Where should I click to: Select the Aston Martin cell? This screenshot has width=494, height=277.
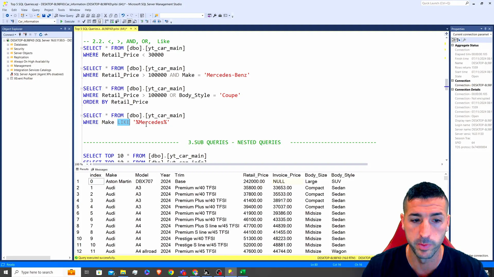119,182
